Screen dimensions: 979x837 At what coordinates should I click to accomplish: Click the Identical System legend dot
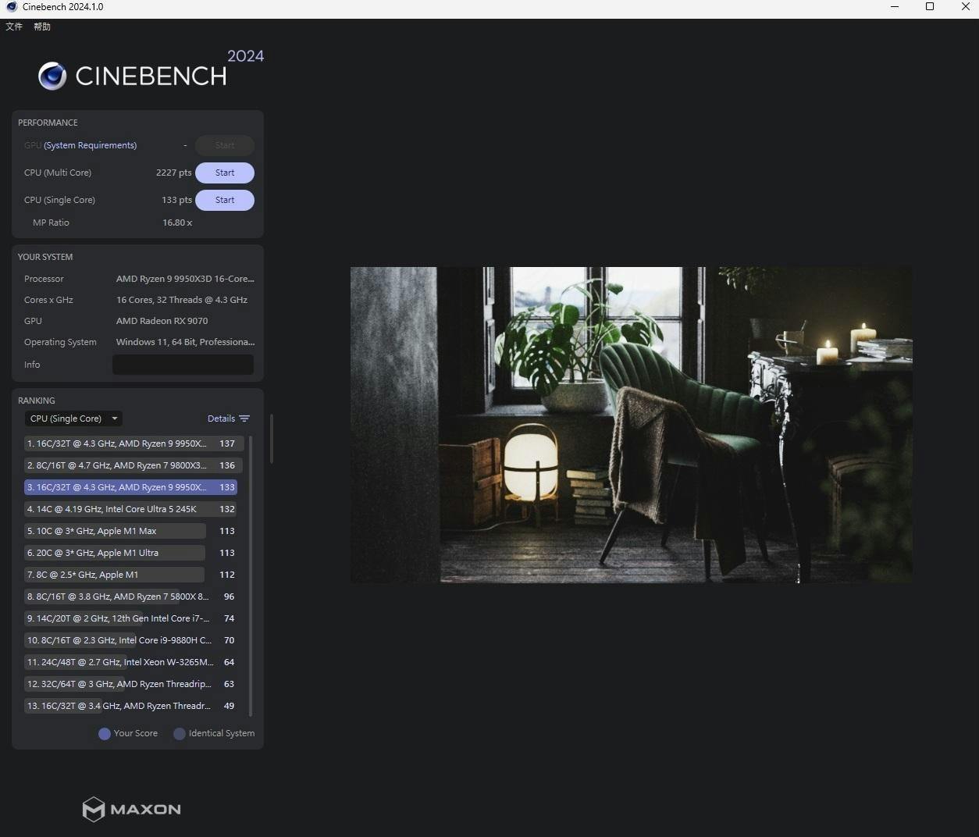coord(180,734)
